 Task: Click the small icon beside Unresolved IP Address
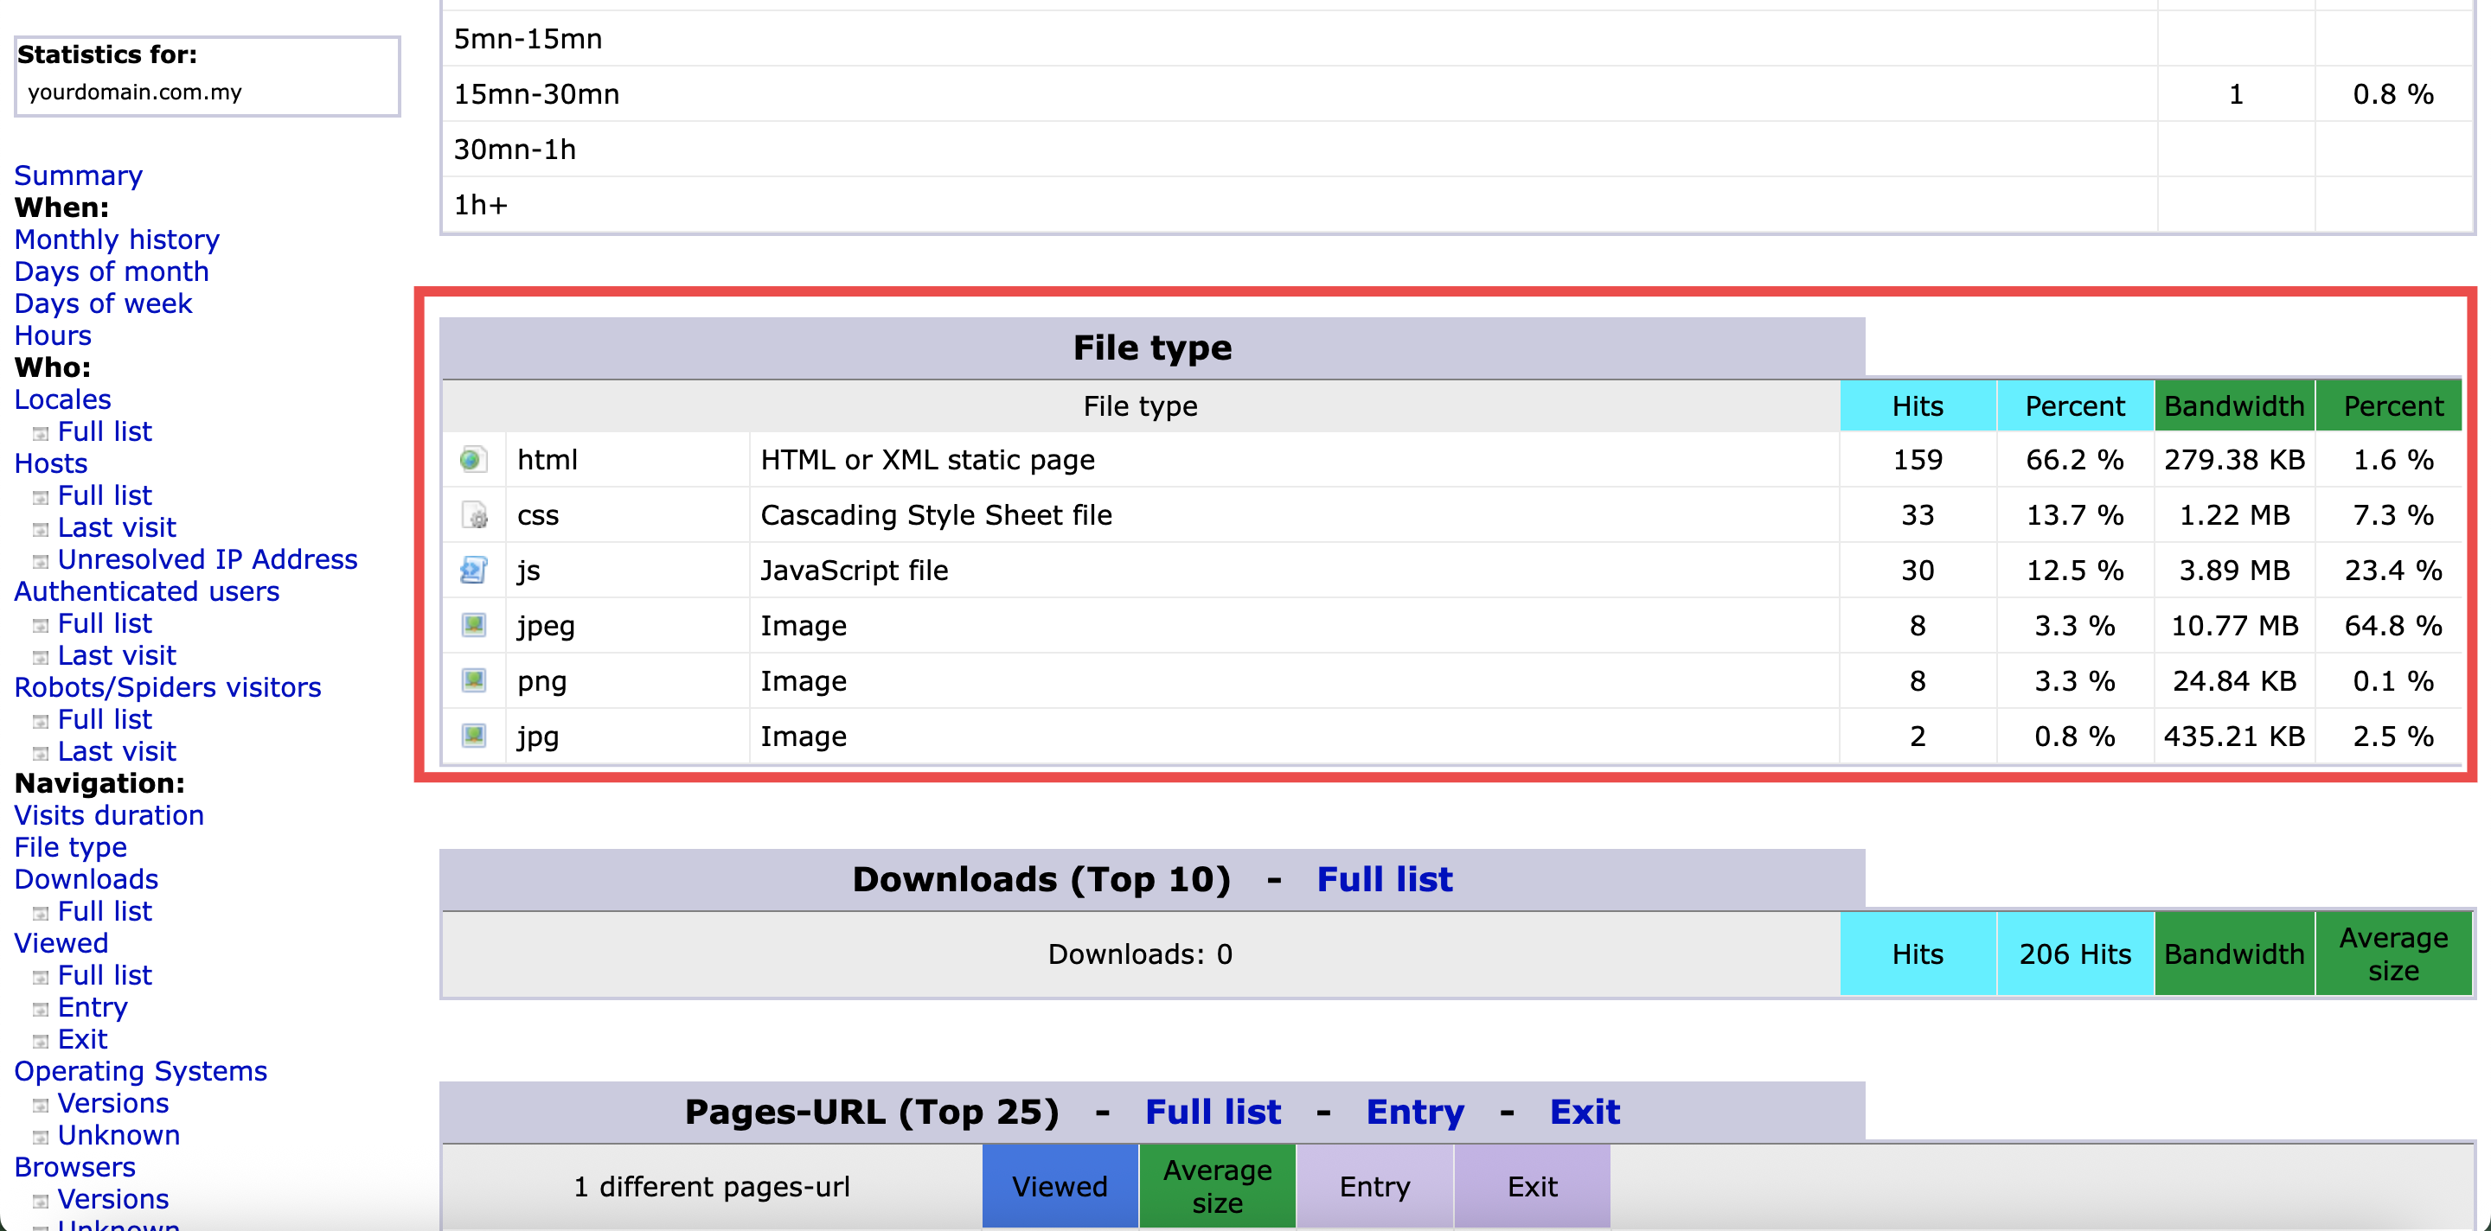click(x=40, y=561)
